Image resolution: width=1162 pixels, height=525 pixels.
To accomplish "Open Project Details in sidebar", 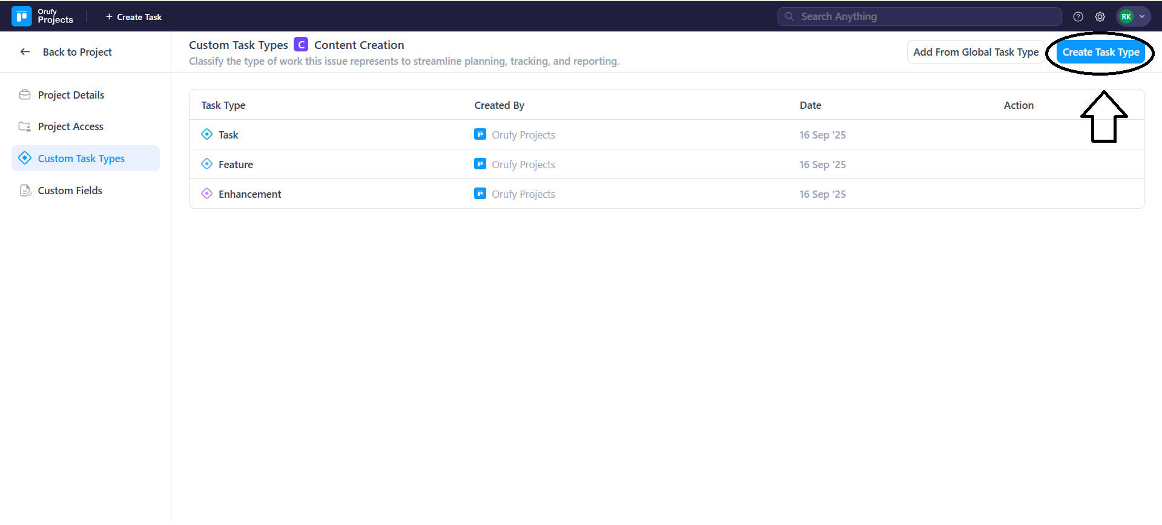I will pyautogui.click(x=71, y=95).
